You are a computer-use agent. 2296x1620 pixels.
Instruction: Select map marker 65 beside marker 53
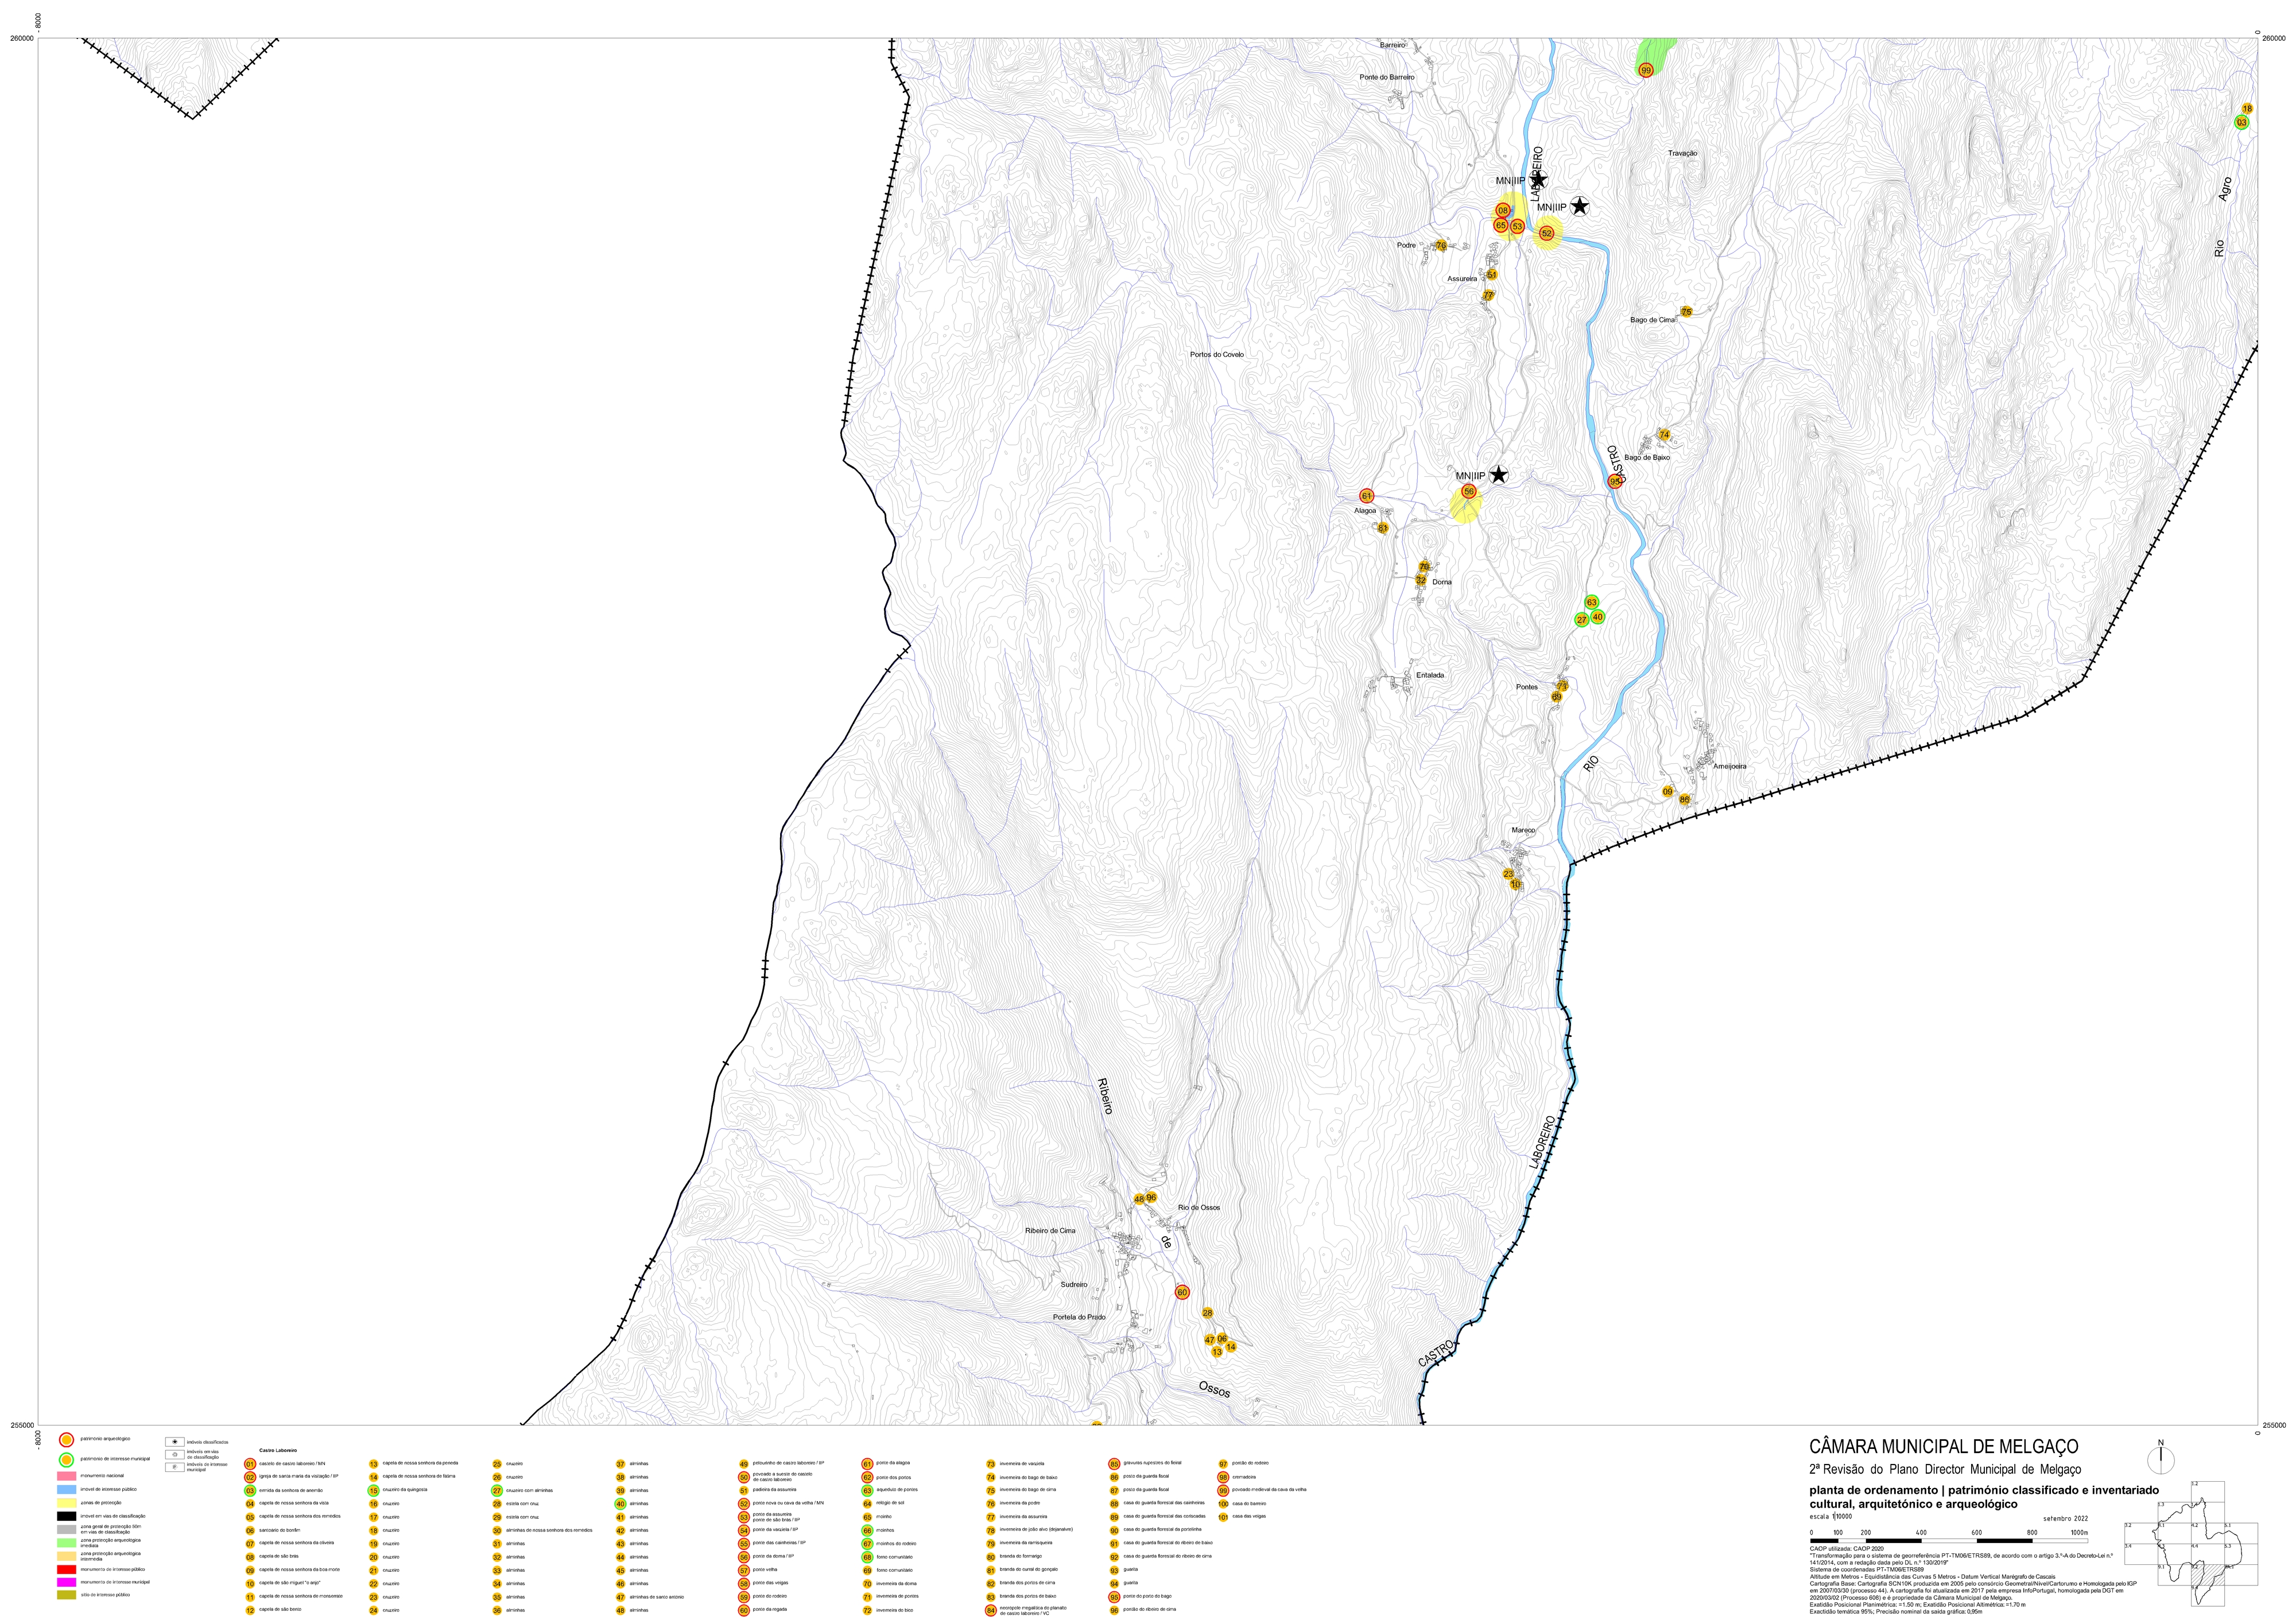coord(1501,226)
